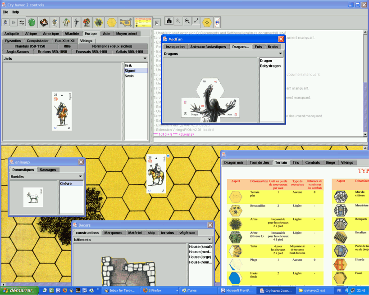Image resolution: width=369 pixels, height=295 pixels.
Task: Select the Ecossais 850-1100 tab
Action: [x=91, y=52]
